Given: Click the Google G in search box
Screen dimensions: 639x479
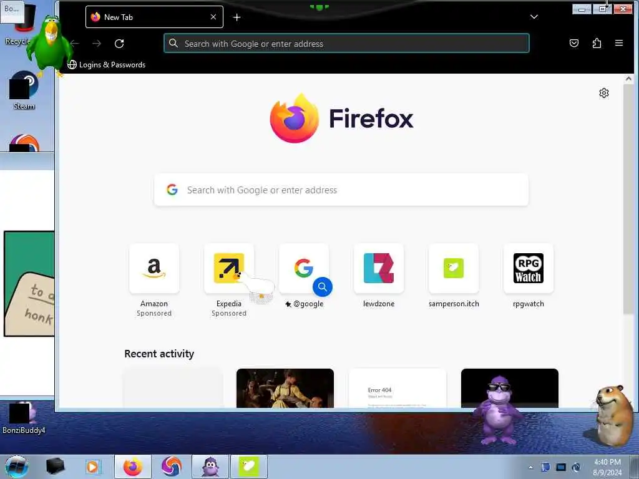Looking at the screenshot, I should [172, 190].
